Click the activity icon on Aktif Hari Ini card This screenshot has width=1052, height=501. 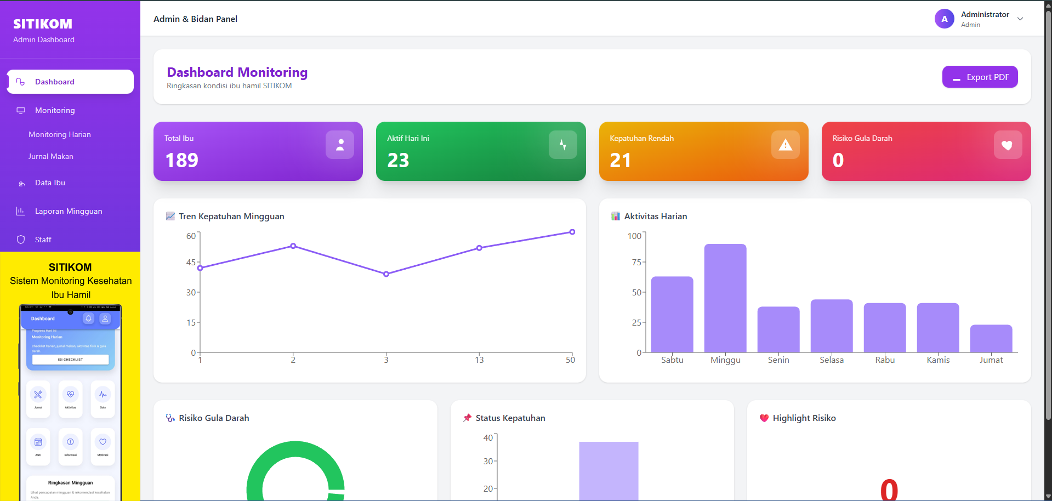[563, 145]
